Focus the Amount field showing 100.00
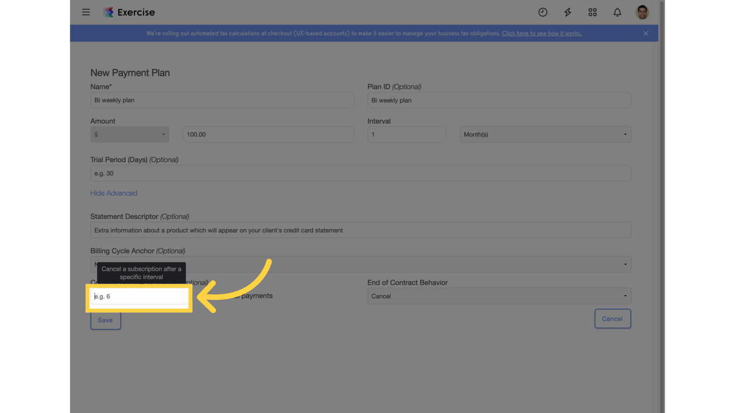 (268, 134)
